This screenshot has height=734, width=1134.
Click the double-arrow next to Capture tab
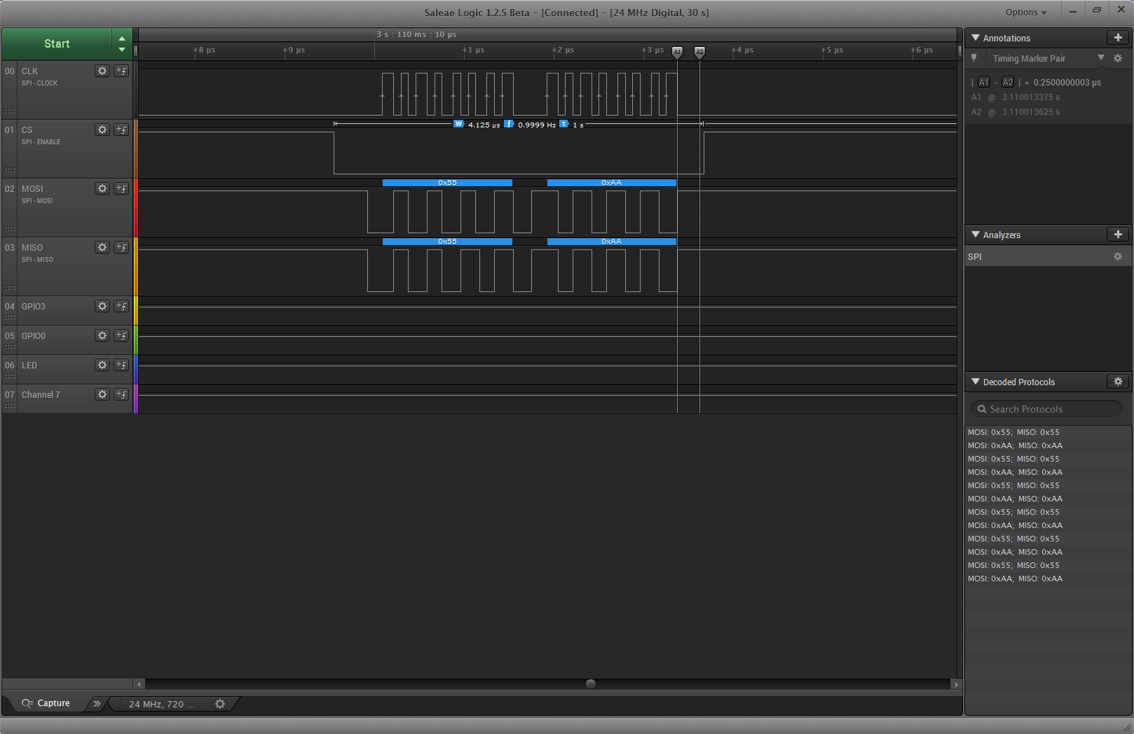tap(97, 704)
